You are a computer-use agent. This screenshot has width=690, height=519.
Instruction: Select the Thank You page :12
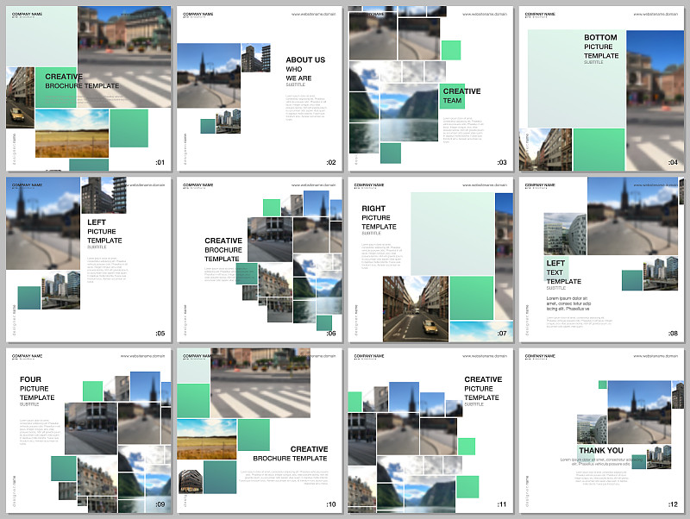(x=601, y=430)
